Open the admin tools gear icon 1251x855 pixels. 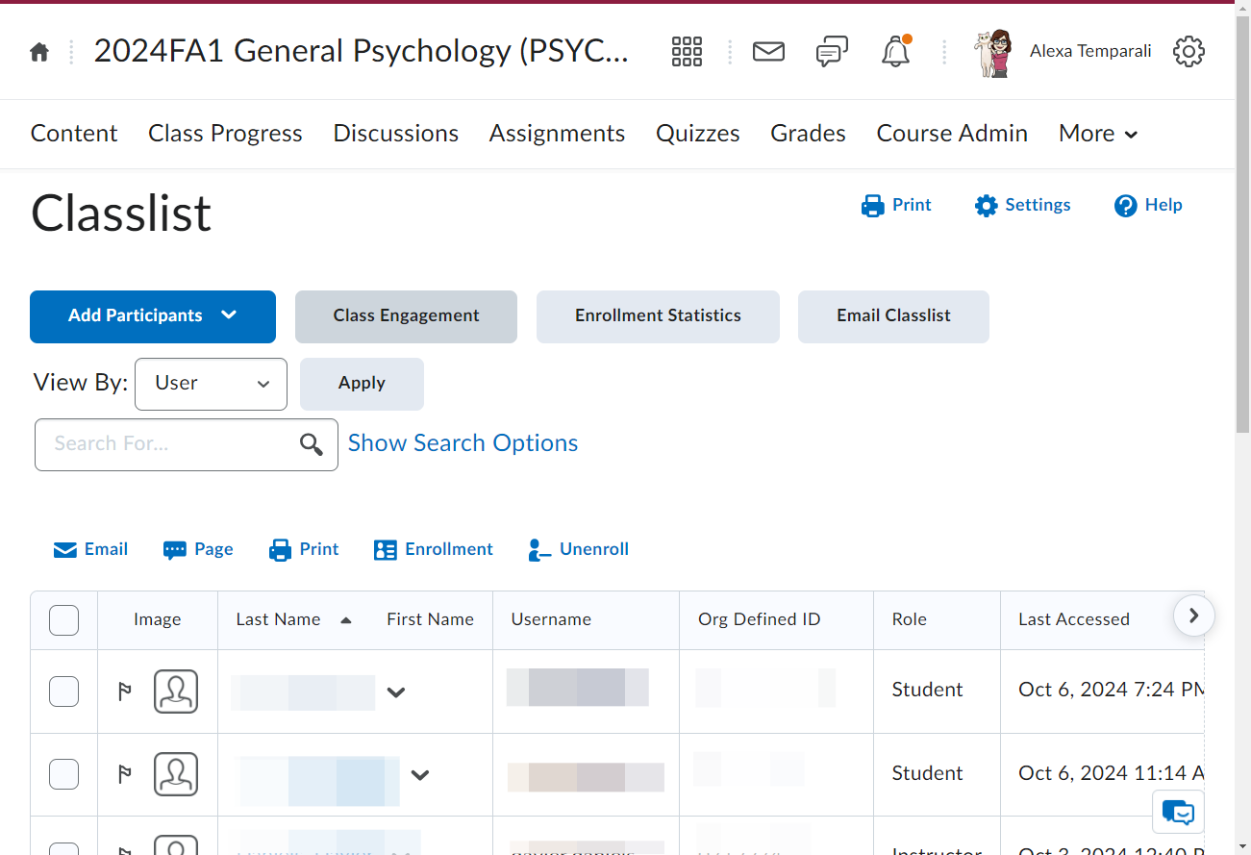click(x=1188, y=51)
